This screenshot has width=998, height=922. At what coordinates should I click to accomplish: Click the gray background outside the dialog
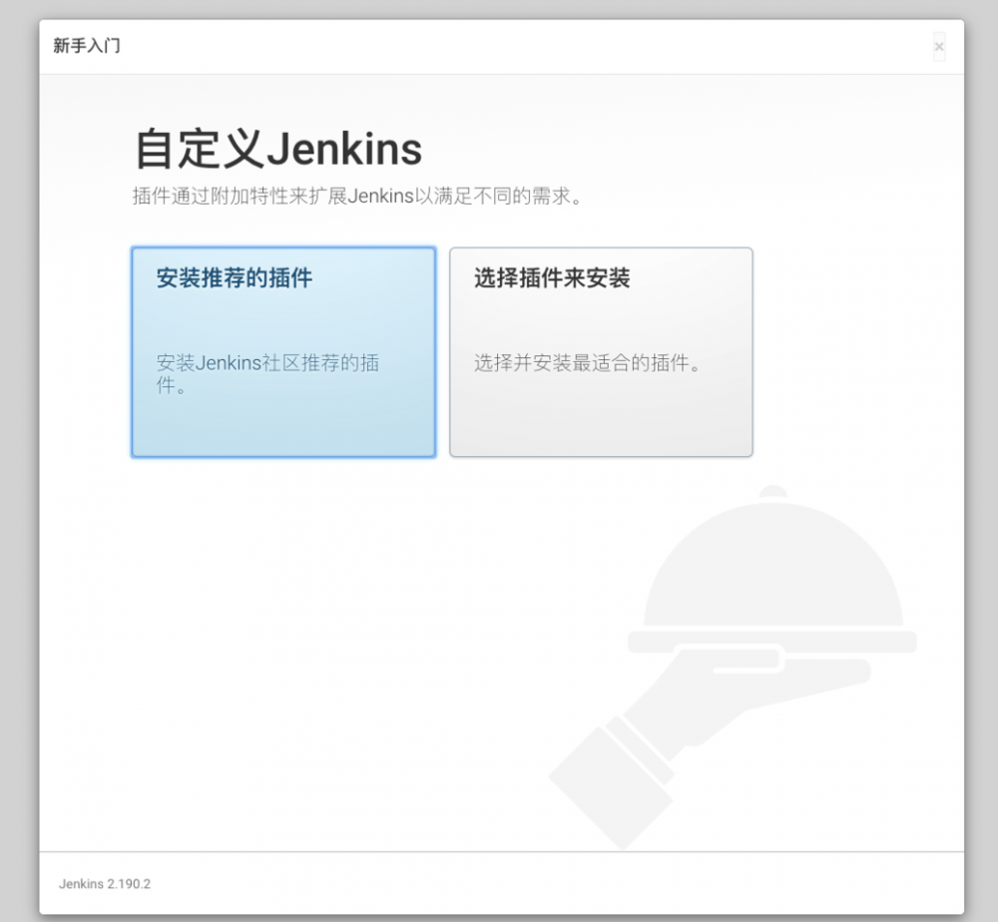[x=15, y=459]
